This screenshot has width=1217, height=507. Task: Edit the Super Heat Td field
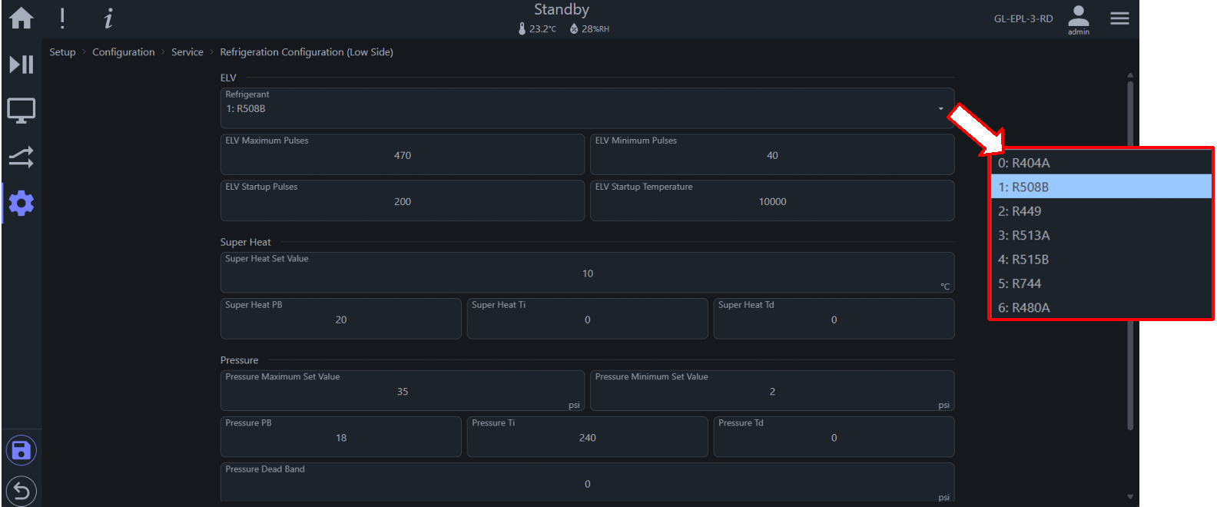(834, 319)
